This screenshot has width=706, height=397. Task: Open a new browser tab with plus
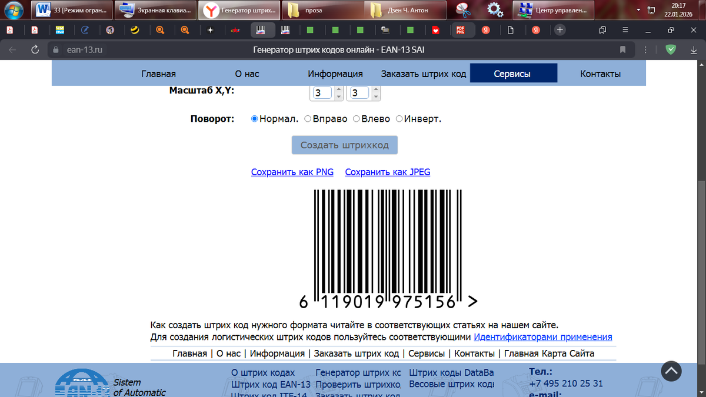pyautogui.click(x=560, y=29)
